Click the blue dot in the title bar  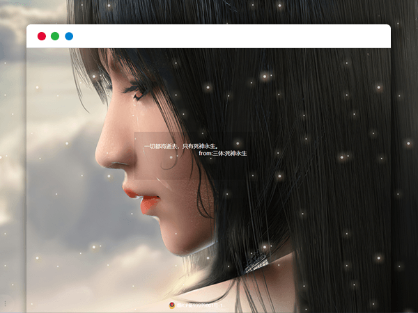(69, 36)
